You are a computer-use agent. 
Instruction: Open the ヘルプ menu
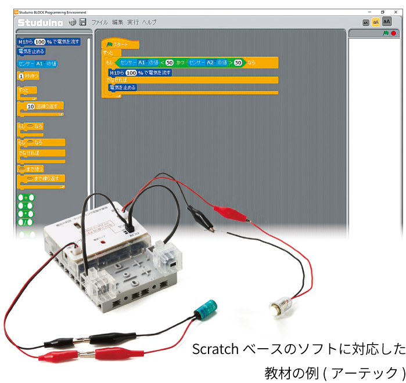(x=149, y=22)
